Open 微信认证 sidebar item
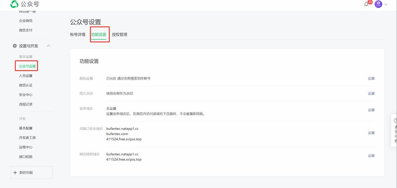397x188 pixels. [26, 85]
